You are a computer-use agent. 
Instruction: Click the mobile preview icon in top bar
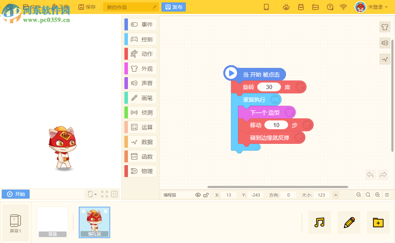266,7
